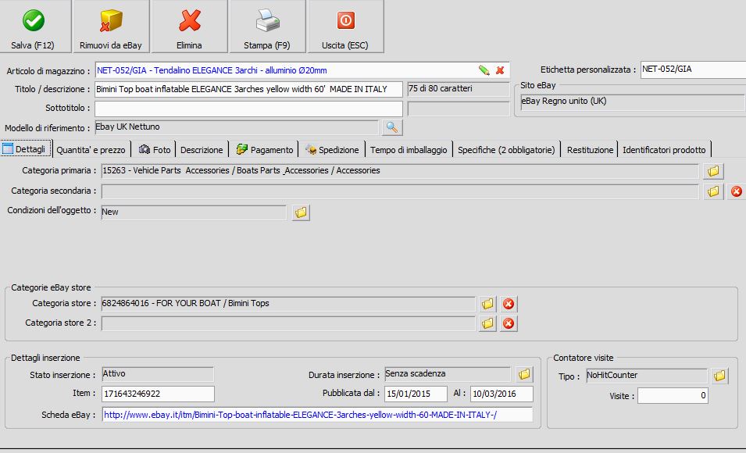Click the Al date field 10/03/2016
This screenshot has height=453, width=746.
point(502,394)
